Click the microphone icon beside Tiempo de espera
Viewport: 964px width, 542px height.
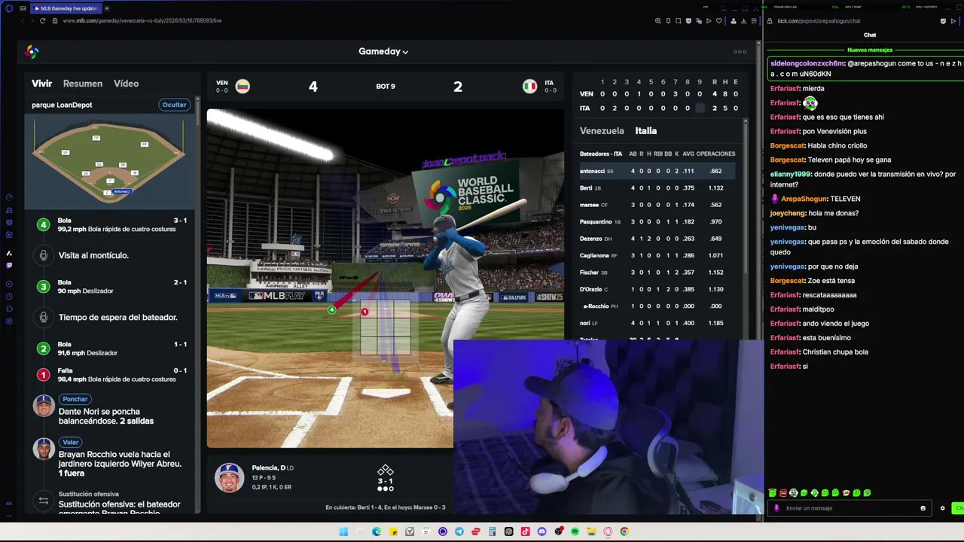tap(44, 317)
